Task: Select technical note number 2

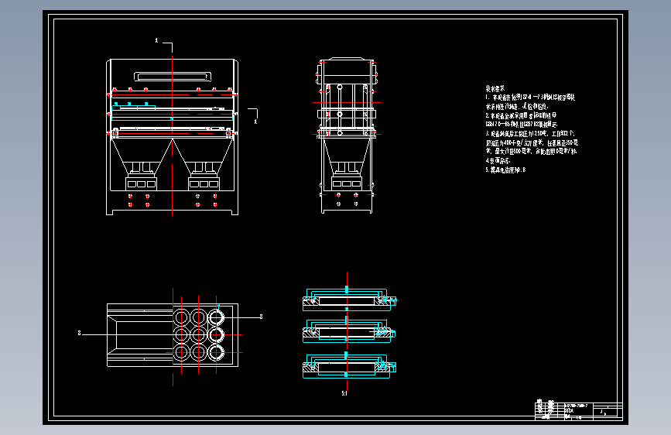Action: pyautogui.click(x=522, y=120)
